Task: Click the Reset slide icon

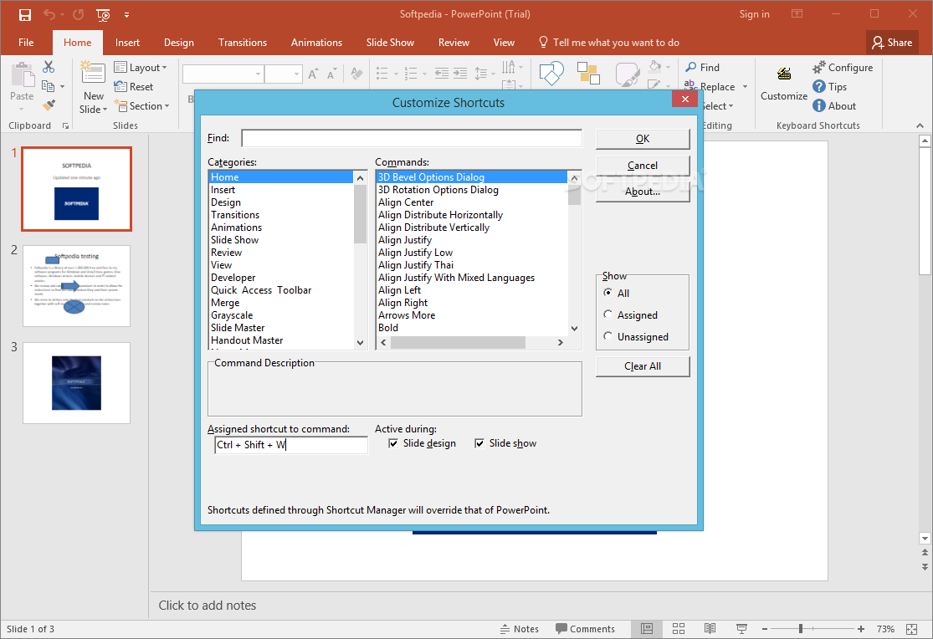Action: (120, 86)
